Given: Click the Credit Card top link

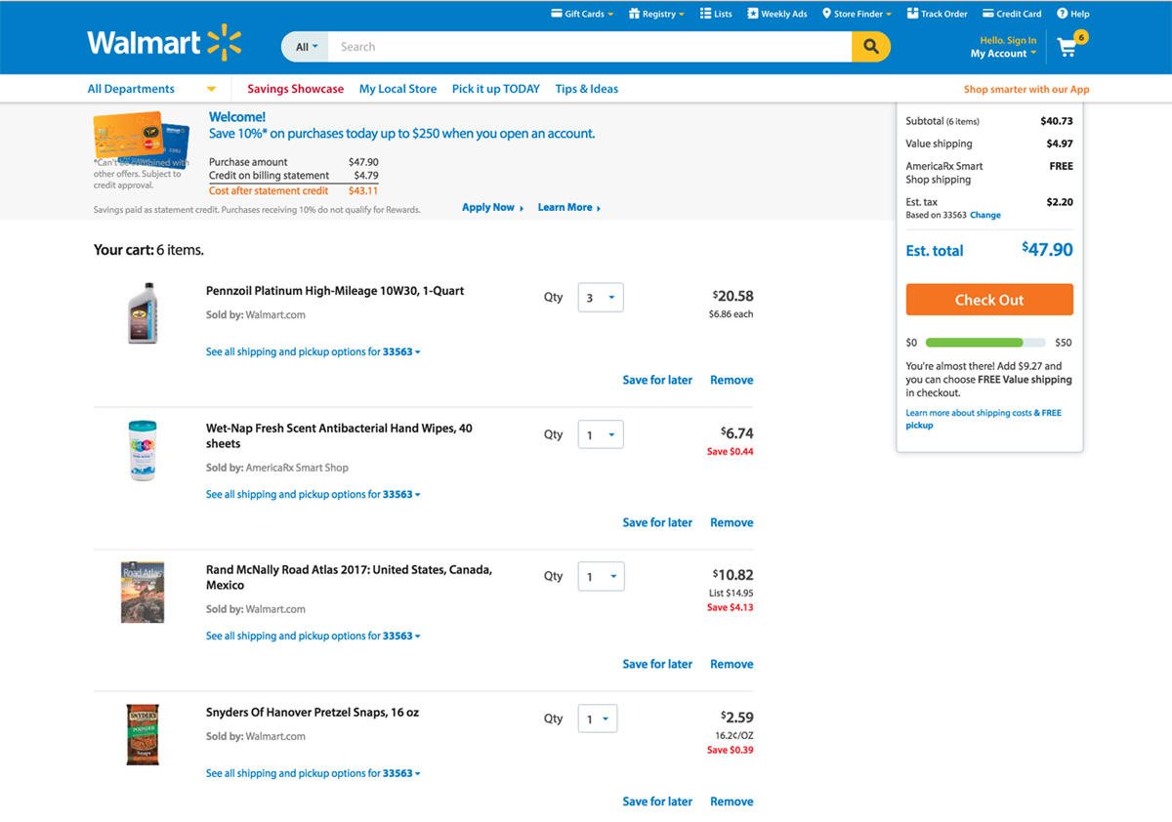Looking at the screenshot, I should point(1012,14).
